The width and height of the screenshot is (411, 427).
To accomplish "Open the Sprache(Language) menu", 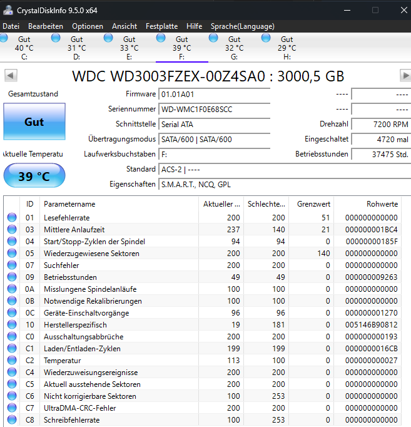I will coord(242,26).
